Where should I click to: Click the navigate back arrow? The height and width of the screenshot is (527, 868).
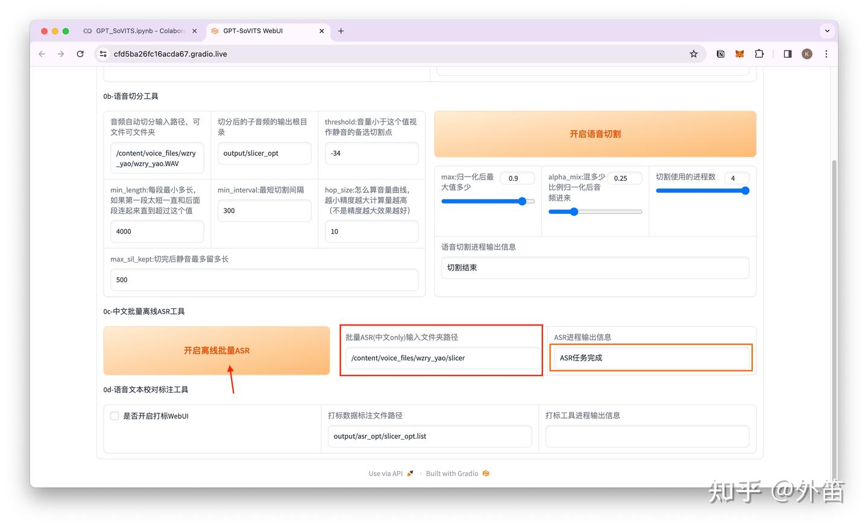coord(42,54)
